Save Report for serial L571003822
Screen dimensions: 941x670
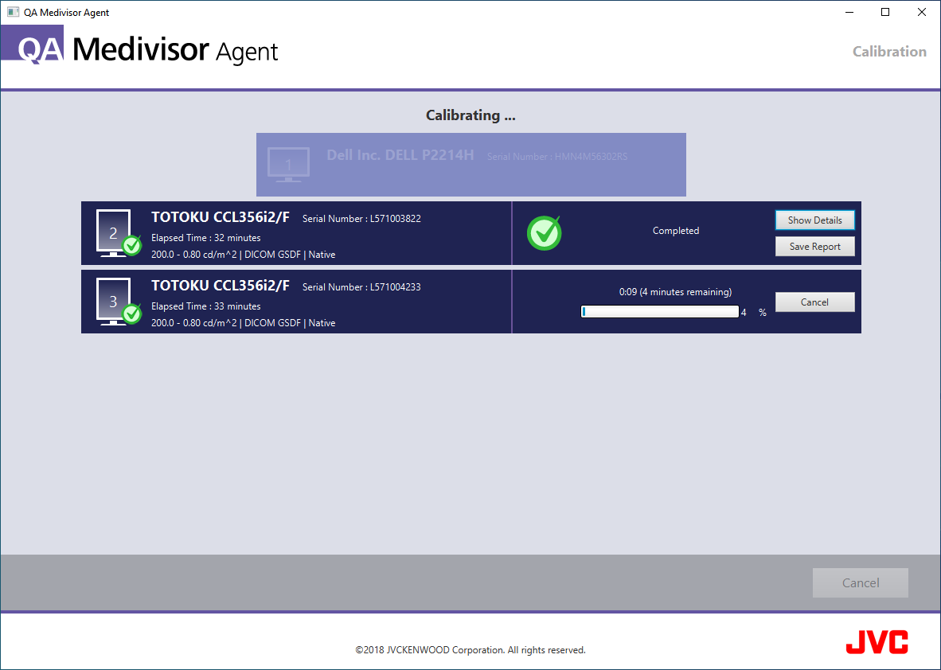click(815, 247)
